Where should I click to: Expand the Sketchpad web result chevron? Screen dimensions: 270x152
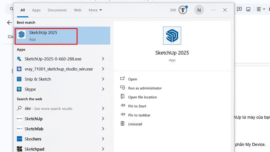[103, 149]
